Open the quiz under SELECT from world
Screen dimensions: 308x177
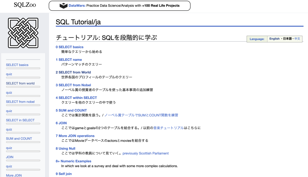click(9, 92)
